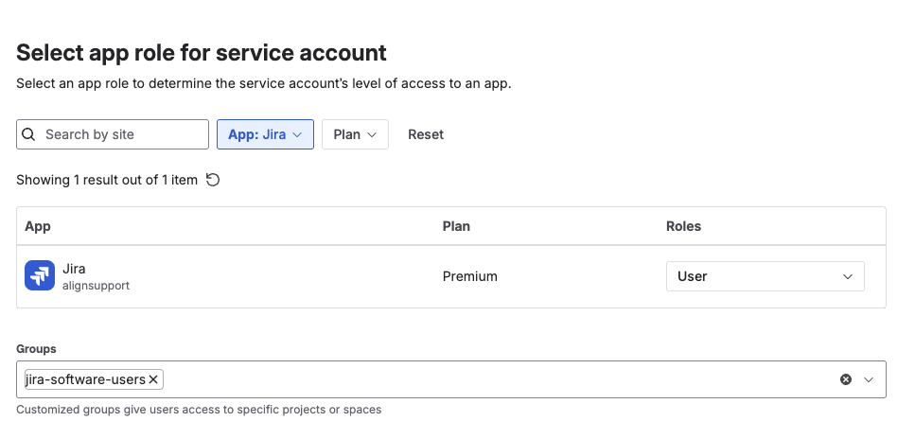This screenshot has height=439, width=915.
Task: Open the Plan filter dropdown
Action: click(x=355, y=134)
